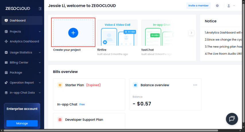
Task: Expand the Usage Statistics chevron
Action: pos(40,52)
